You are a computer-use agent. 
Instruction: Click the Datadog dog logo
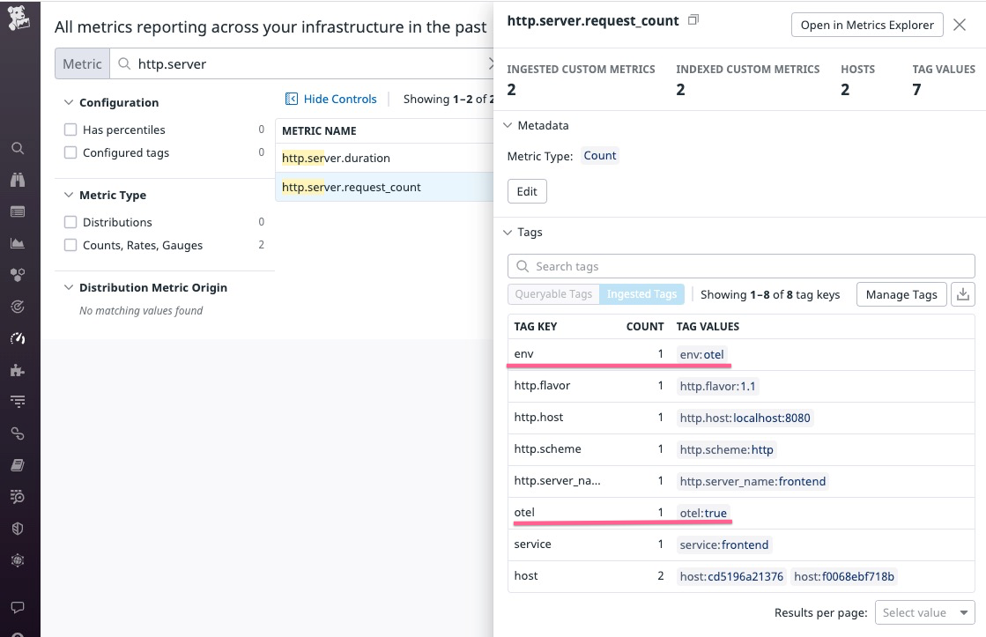pyautogui.click(x=19, y=18)
